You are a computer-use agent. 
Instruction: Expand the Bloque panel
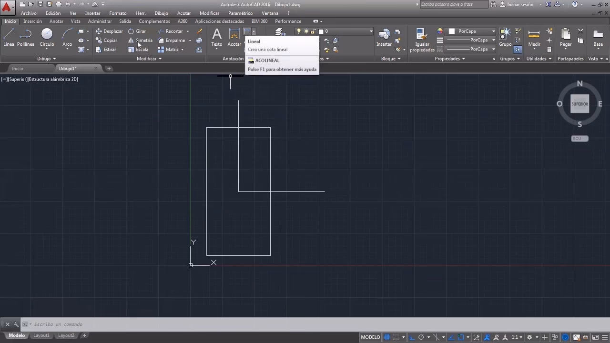tap(391, 59)
